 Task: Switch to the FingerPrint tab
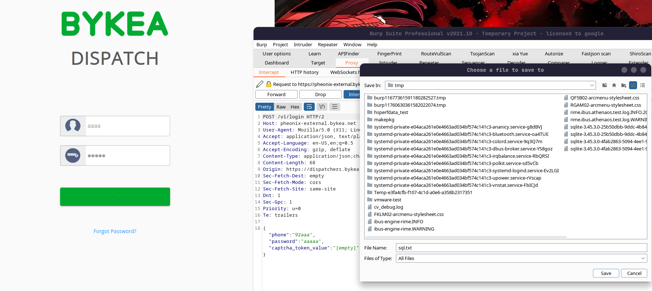389,54
